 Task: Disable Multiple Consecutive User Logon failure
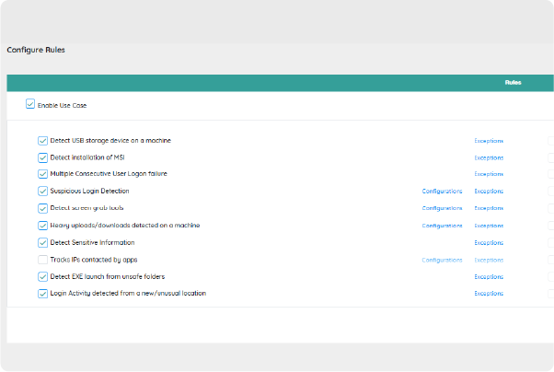(x=42, y=174)
